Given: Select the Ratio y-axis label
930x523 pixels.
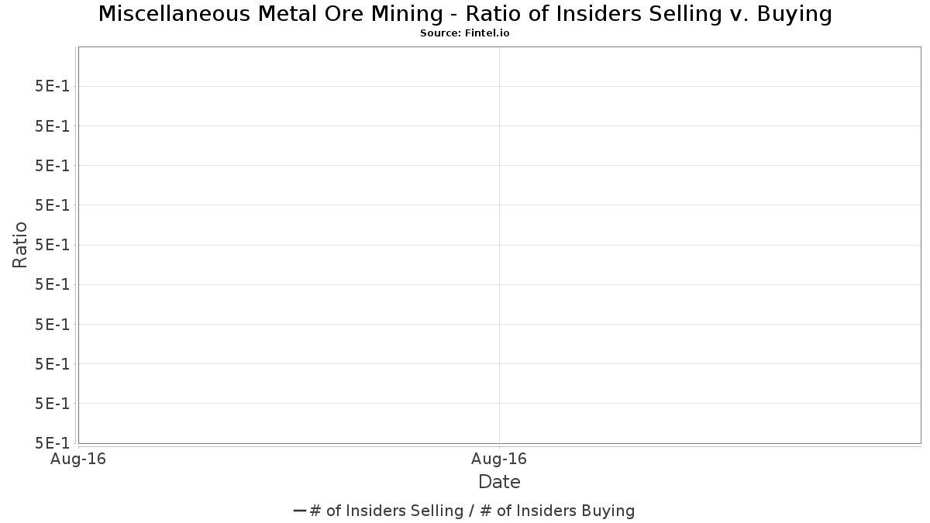Looking at the screenshot, I should [20, 245].
